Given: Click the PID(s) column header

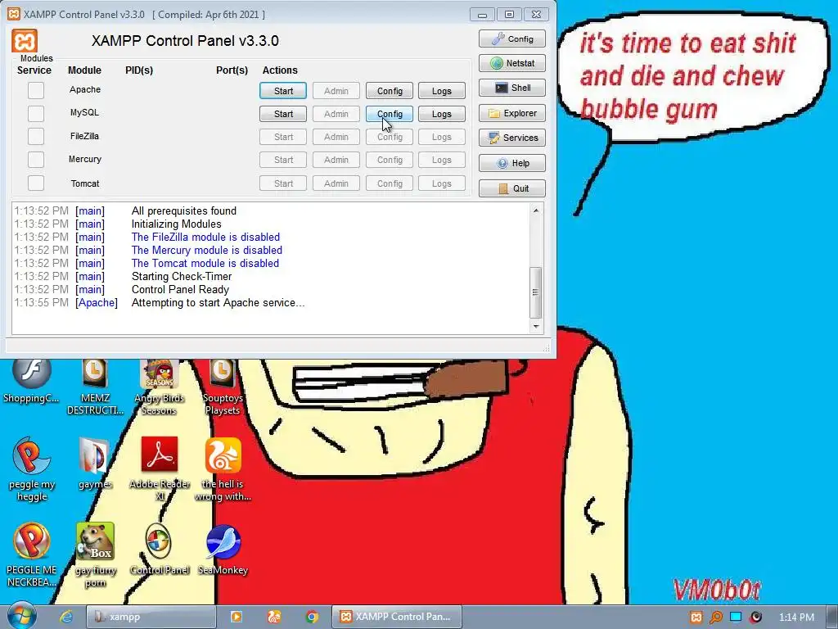Looking at the screenshot, I should click(139, 70).
